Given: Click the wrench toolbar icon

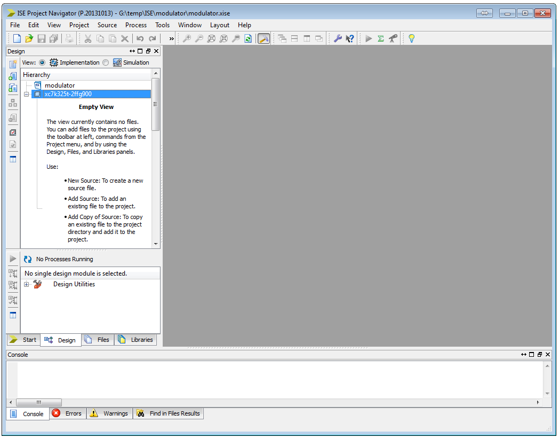Looking at the screenshot, I should click(338, 38).
